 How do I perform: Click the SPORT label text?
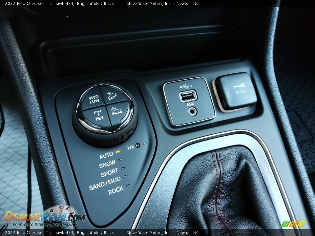(x=110, y=173)
